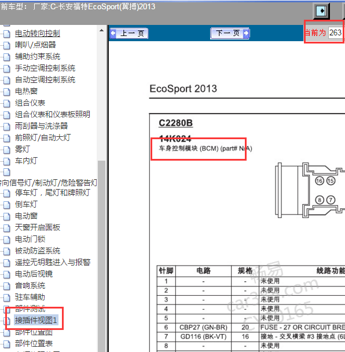Click the page number field showing 263
This screenshot has height=352, width=345.
[x=335, y=33]
